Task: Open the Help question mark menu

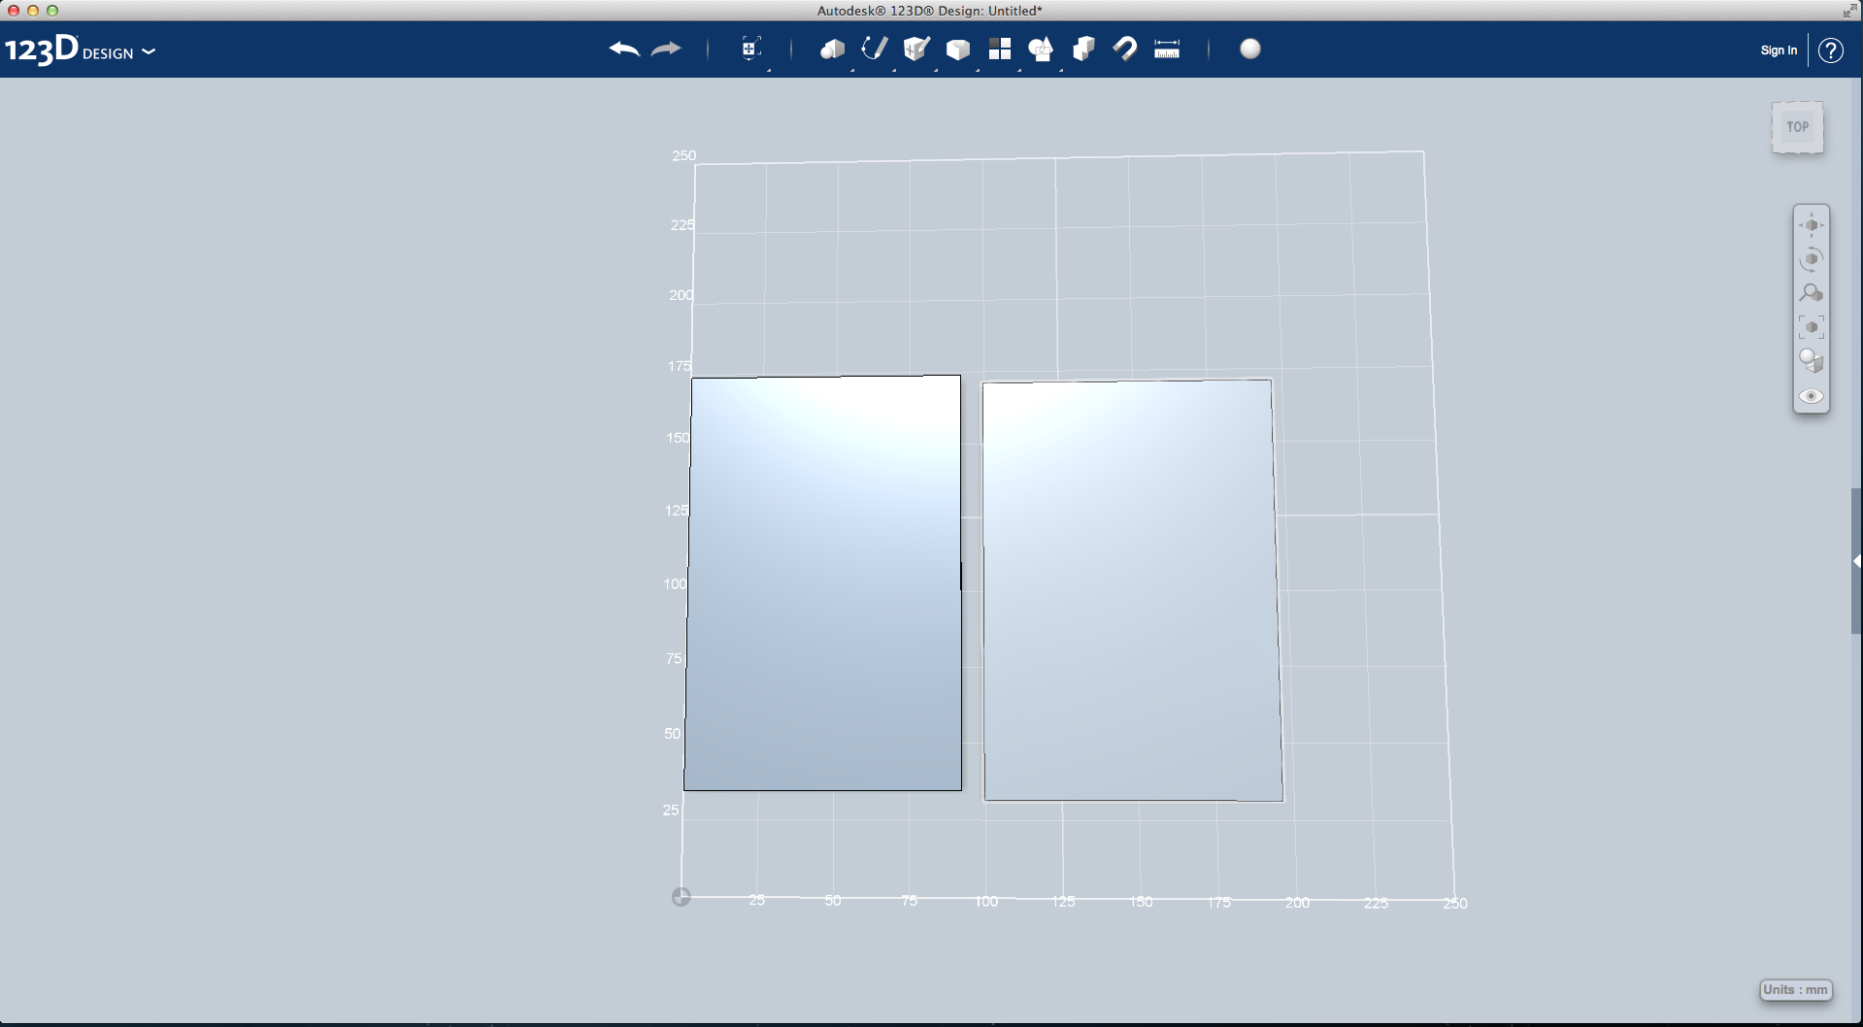Action: [1831, 50]
